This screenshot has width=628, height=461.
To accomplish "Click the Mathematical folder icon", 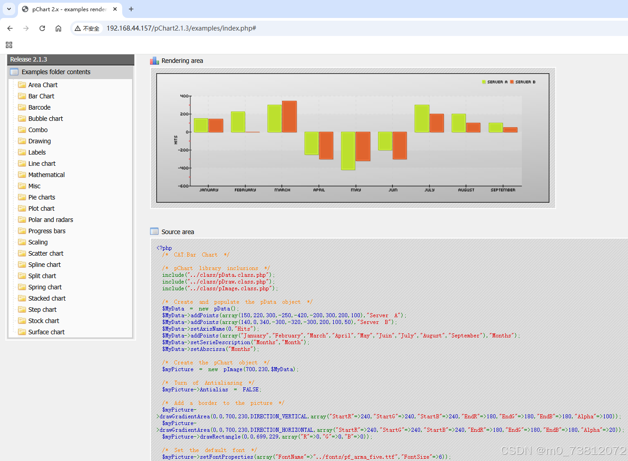I will (x=22, y=175).
